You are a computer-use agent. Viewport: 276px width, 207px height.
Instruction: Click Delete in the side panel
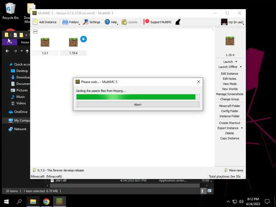(x=230, y=133)
